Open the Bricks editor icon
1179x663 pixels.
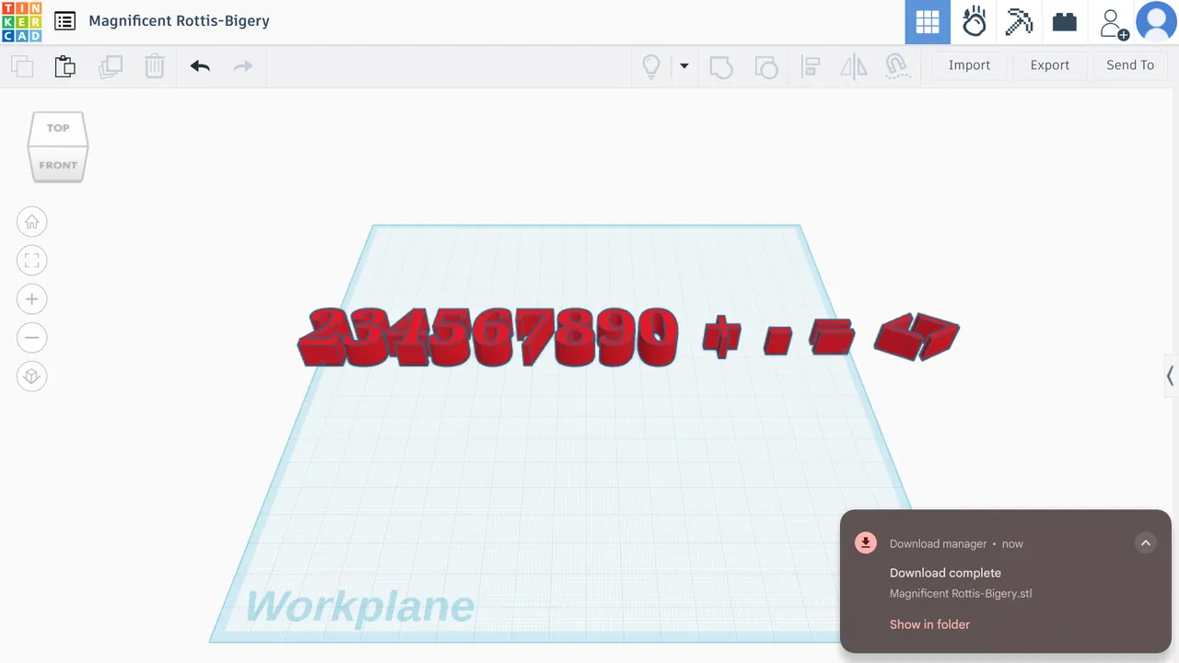click(1065, 22)
